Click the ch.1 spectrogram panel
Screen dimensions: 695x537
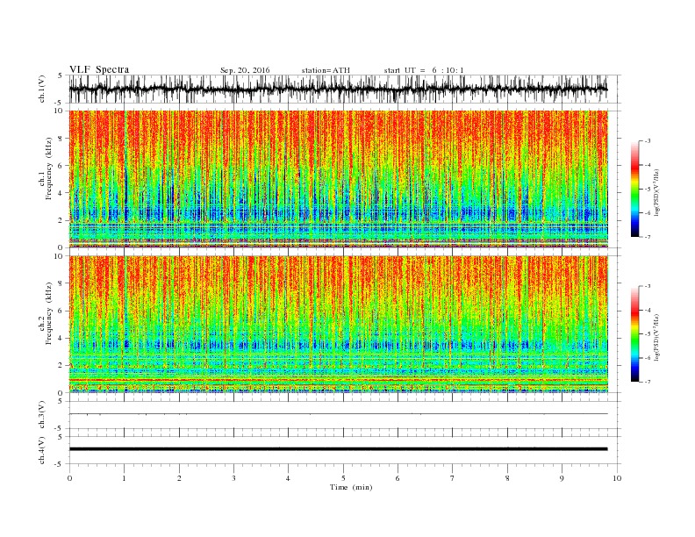338,179
